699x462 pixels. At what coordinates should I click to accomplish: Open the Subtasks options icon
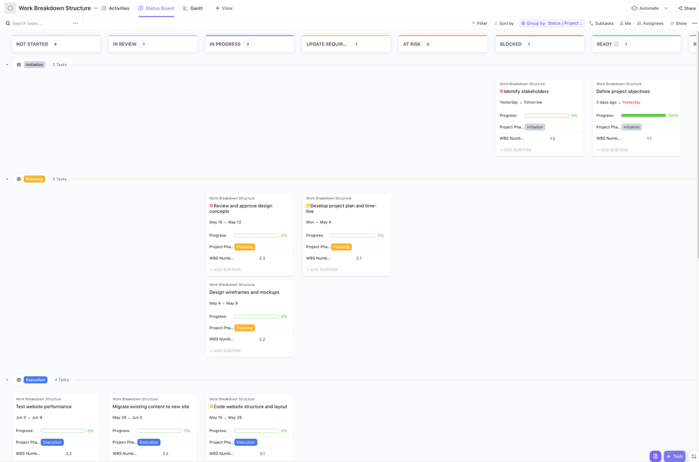[591, 22]
